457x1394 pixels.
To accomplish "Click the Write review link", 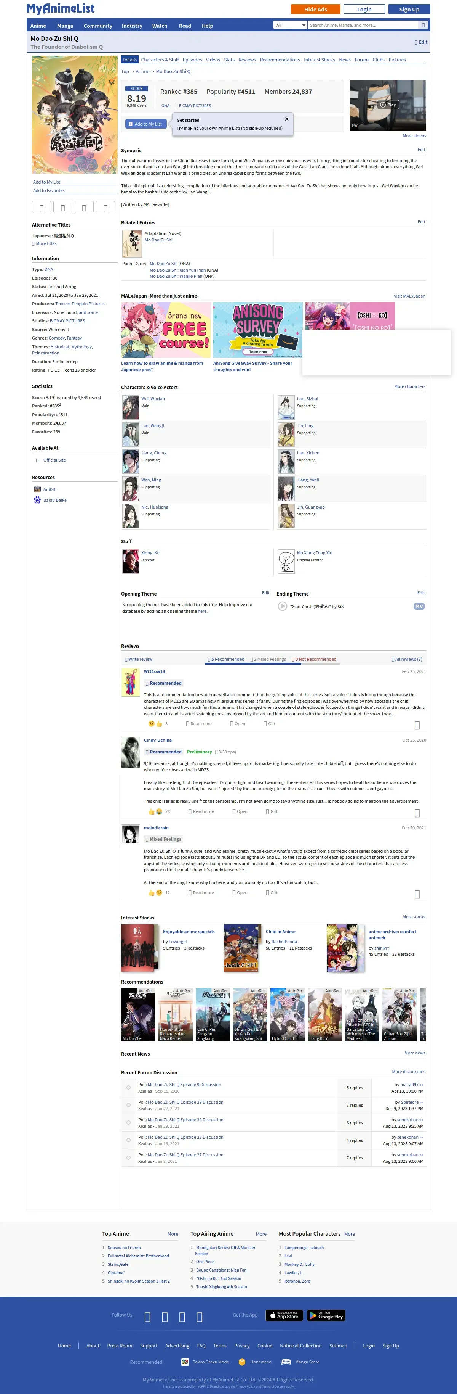I will (139, 659).
